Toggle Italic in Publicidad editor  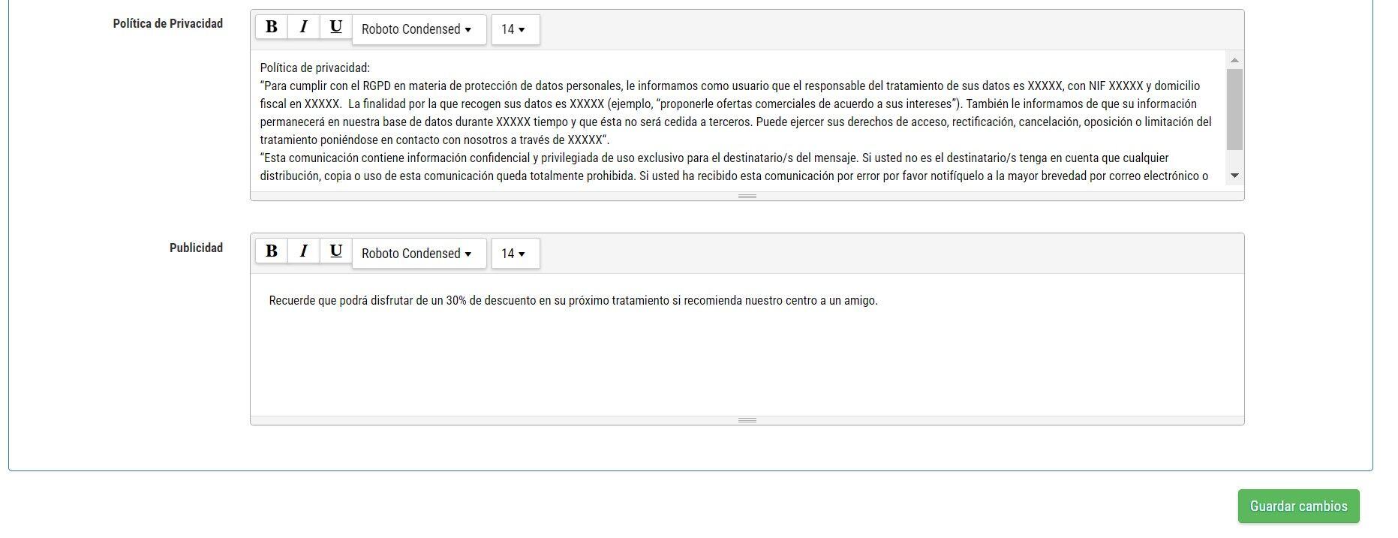(304, 251)
